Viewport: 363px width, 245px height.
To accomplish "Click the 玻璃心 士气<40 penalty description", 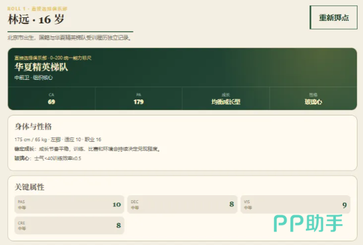I will click(48, 158).
